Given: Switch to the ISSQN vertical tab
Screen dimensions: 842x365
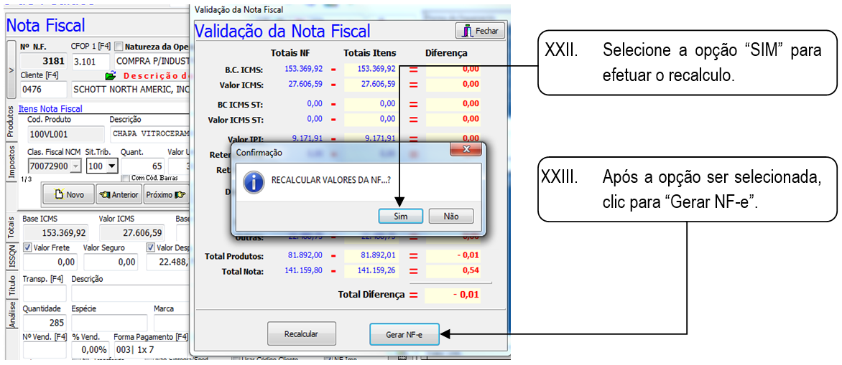Looking at the screenshot, I should tap(11, 257).
